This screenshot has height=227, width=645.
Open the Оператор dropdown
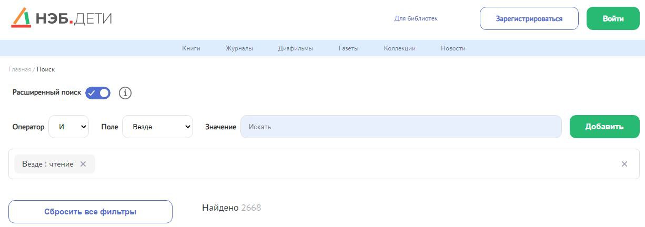coord(68,127)
